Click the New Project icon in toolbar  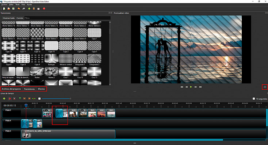click(4, 8)
